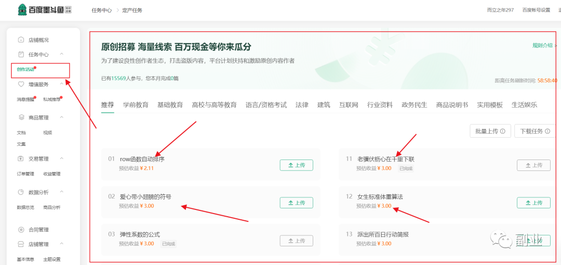Image resolution: width=561 pixels, height=265 pixels.
Task: Open 收益管理 in the sidebar
Action: (51, 174)
